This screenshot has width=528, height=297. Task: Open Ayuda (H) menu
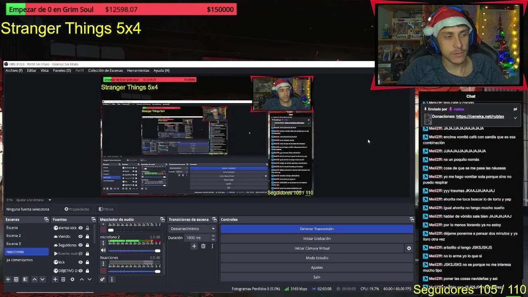coord(161,71)
